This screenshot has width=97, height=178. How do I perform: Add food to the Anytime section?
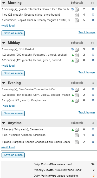[8, 147]
